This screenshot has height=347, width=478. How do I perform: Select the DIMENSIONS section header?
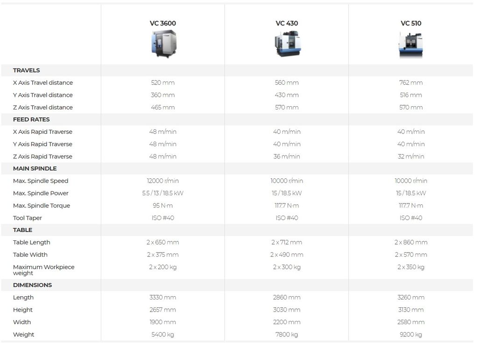coord(32,285)
